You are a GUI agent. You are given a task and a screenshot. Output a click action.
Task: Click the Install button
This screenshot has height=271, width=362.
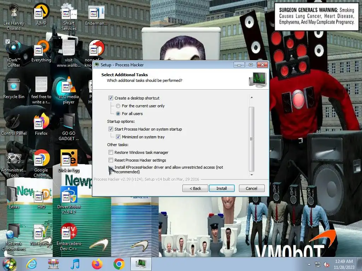click(222, 188)
